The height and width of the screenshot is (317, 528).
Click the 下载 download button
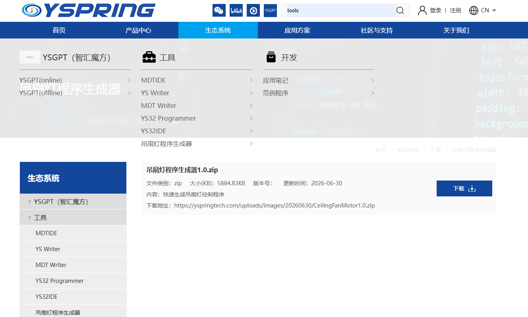(464, 188)
